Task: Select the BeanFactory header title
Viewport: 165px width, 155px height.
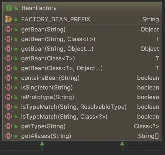Action: (x=39, y=8)
